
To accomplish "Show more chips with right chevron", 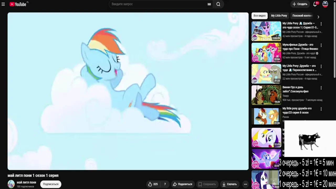I will click(318, 17).
